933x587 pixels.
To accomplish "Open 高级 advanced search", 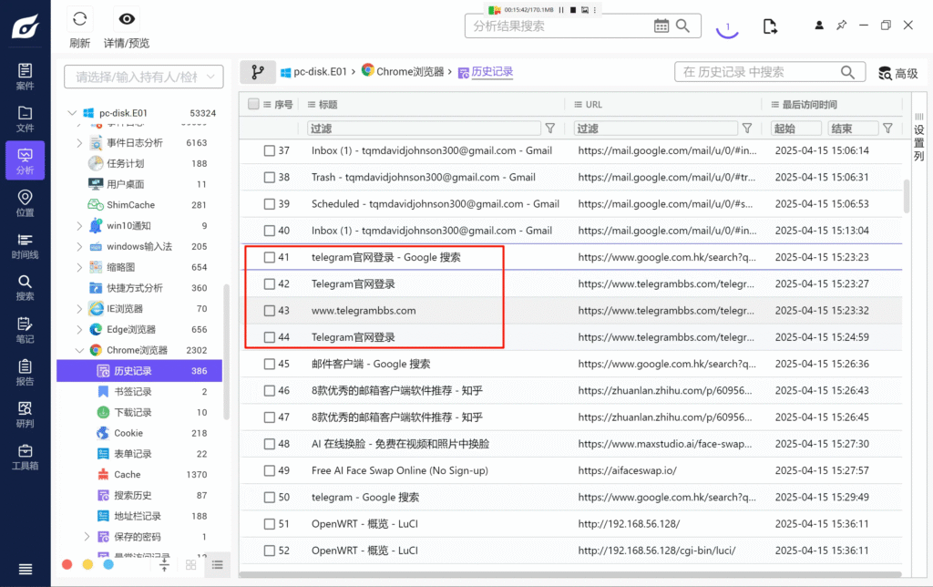I will click(897, 73).
